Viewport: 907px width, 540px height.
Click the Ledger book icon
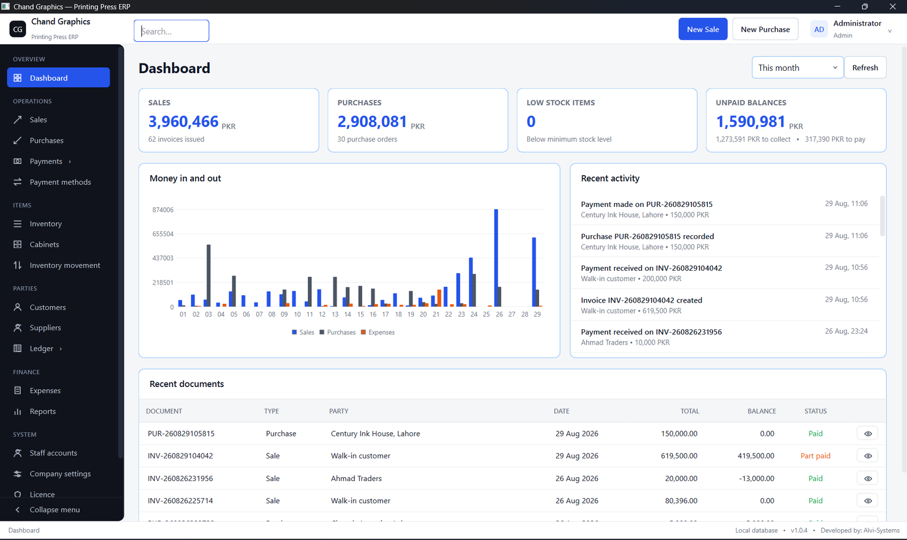[18, 348]
